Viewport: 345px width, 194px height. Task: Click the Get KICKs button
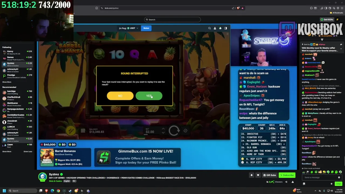[x=327, y=19]
